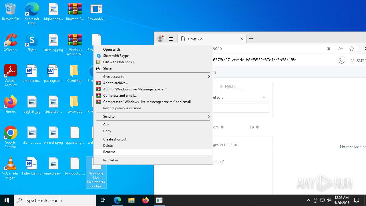Click Rename in the context menu
The image size is (366, 206).
click(153, 152)
